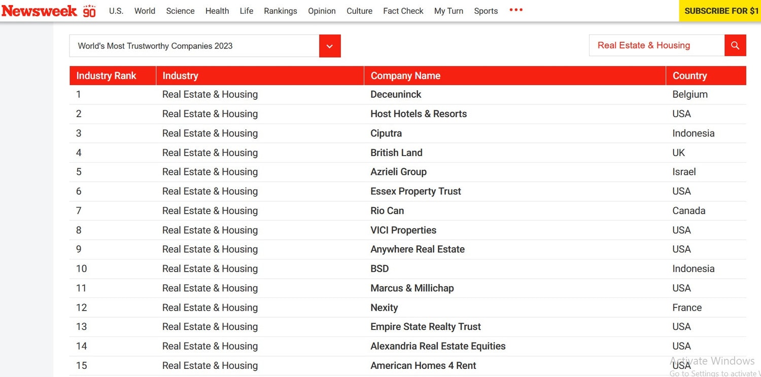Click the Subscribe for $1 button
The width and height of the screenshot is (761, 377).
coord(720,11)
